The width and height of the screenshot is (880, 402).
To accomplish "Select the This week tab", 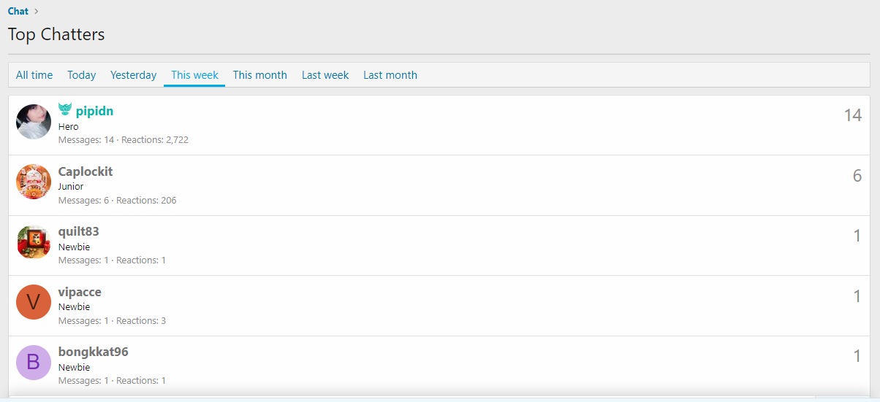I will 194,75.
